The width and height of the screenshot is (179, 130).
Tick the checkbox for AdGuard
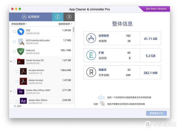[14, 51]
